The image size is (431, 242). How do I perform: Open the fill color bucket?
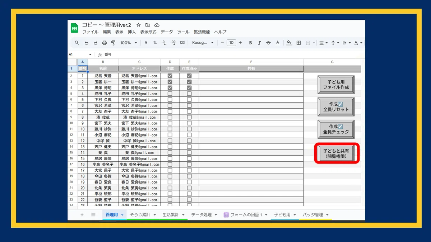point(289,43)
